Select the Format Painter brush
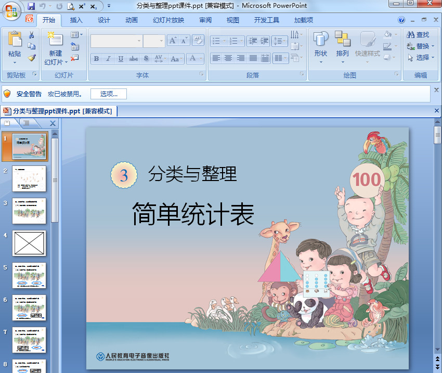442x373 pixels. tap(32, 58)
